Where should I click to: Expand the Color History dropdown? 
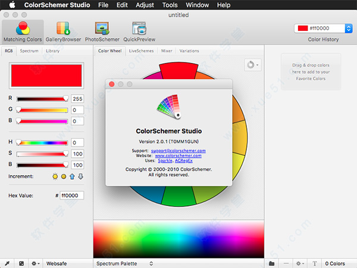point(348,29)
